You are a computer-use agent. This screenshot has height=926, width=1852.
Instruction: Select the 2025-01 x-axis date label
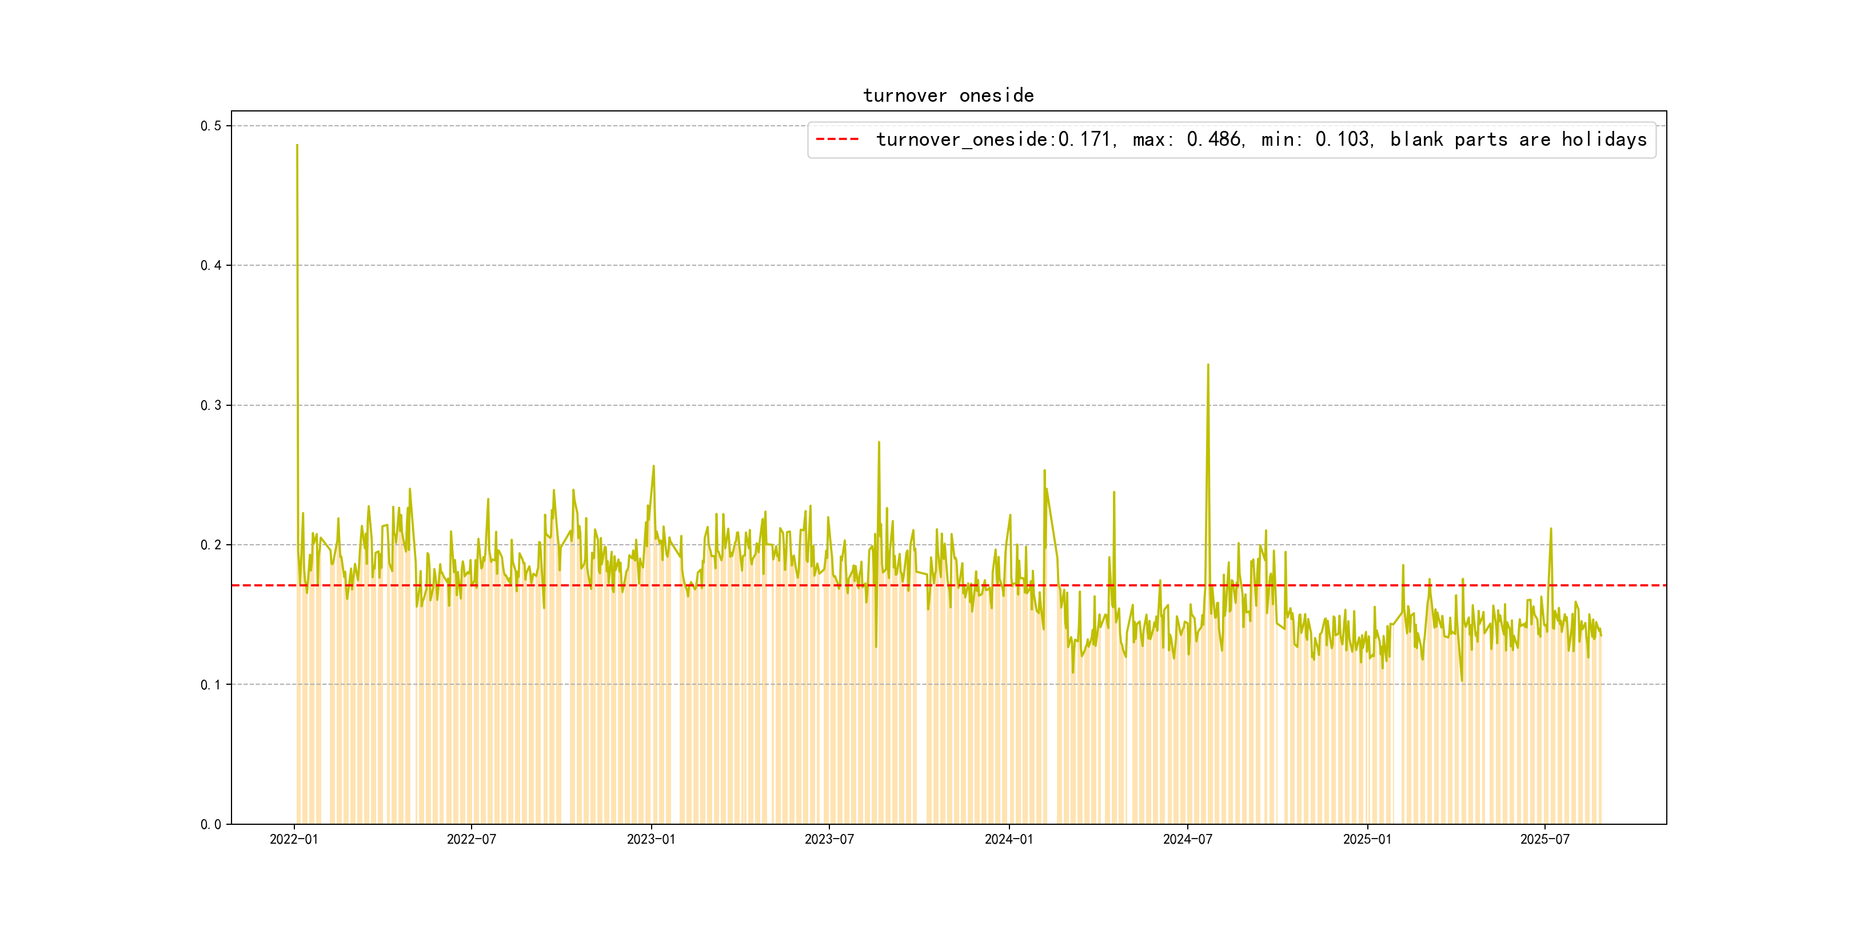1367,839
